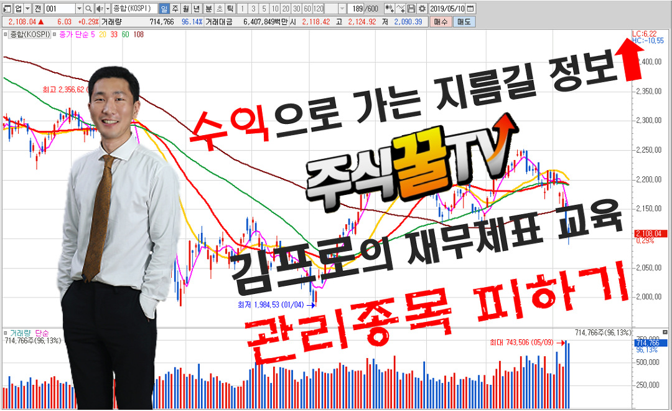Screen dimensions: 672x411
Task: Click small square beside 종가 단순 legend
Action: pyautogui.click(x=55, y=34)
